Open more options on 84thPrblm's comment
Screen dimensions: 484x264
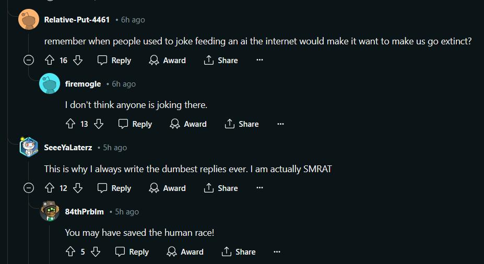277,251
